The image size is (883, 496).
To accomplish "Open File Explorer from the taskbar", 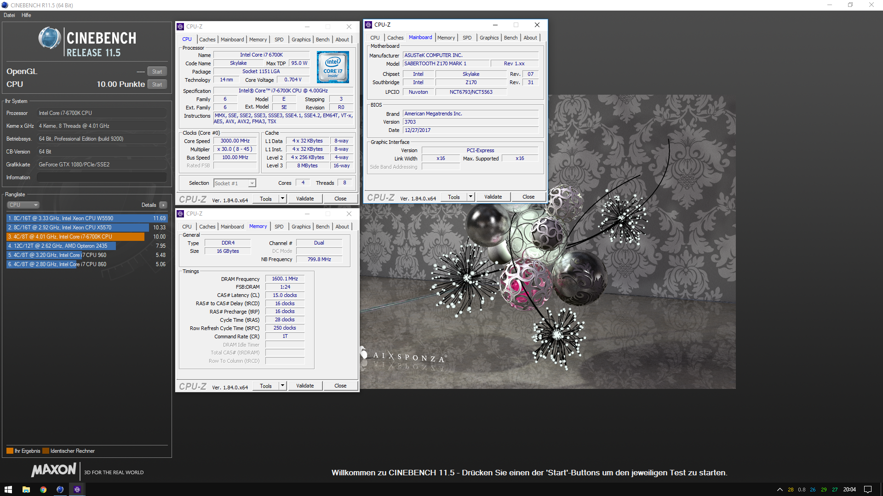I will 26,490.
